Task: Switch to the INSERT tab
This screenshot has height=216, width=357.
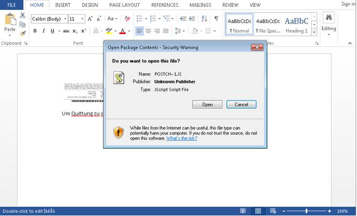Action: [x=63, y=5]
